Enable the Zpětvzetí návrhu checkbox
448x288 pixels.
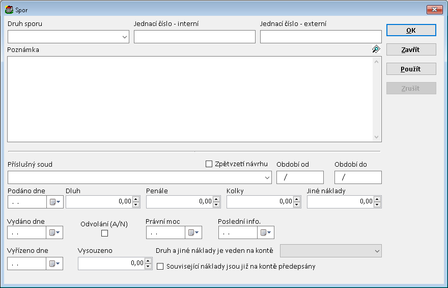coord(209,164)
